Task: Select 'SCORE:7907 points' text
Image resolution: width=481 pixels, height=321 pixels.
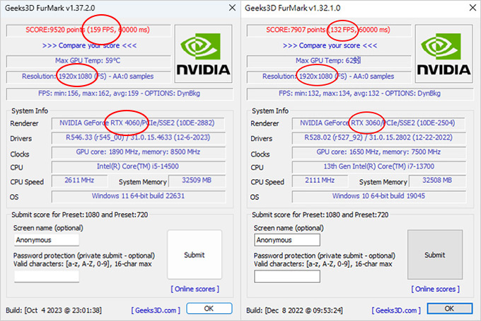Action: (296, 30)
